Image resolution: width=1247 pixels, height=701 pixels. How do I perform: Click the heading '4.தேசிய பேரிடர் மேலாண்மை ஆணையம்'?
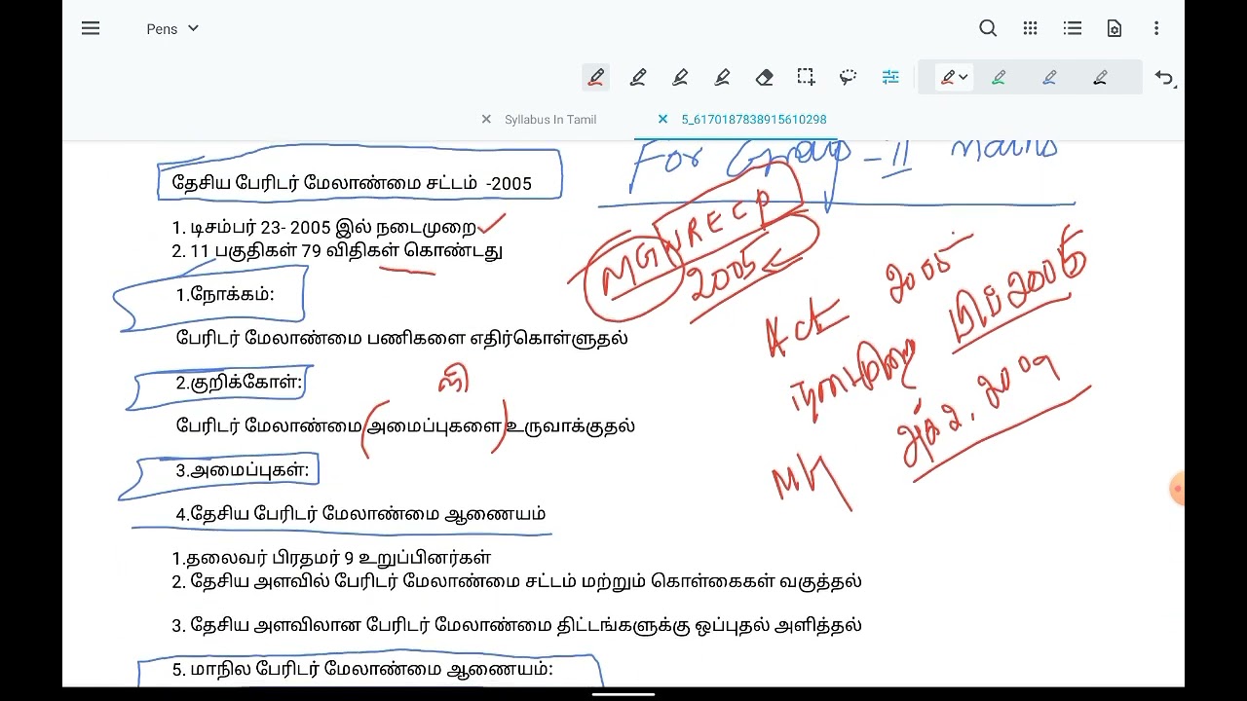360,514
